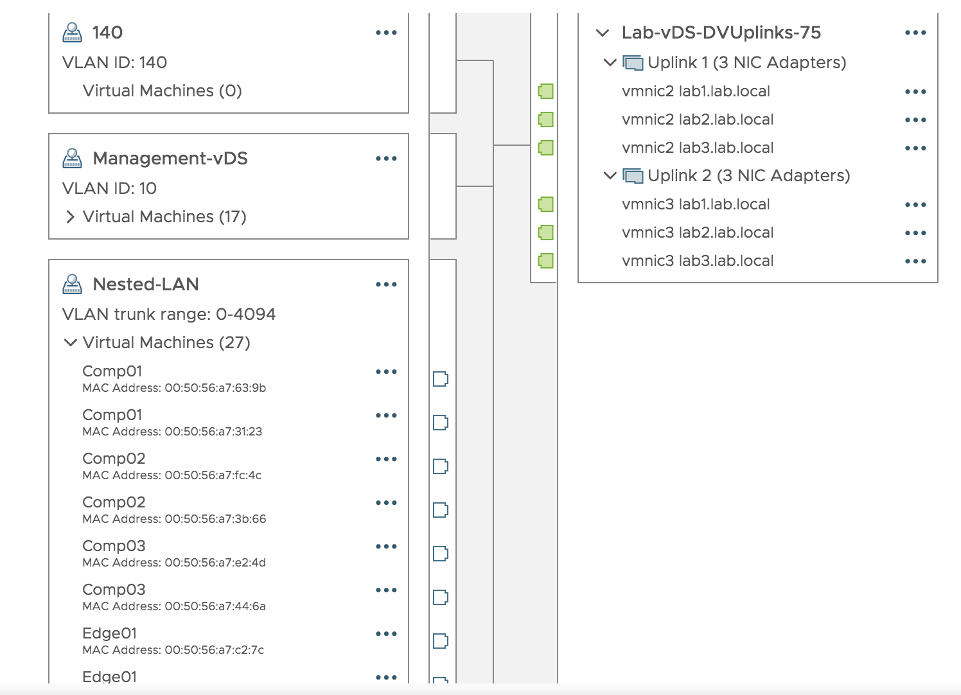
Task: Collapse Virtual Machines list under Nested-LAN
Action: [x=70, y=342]
